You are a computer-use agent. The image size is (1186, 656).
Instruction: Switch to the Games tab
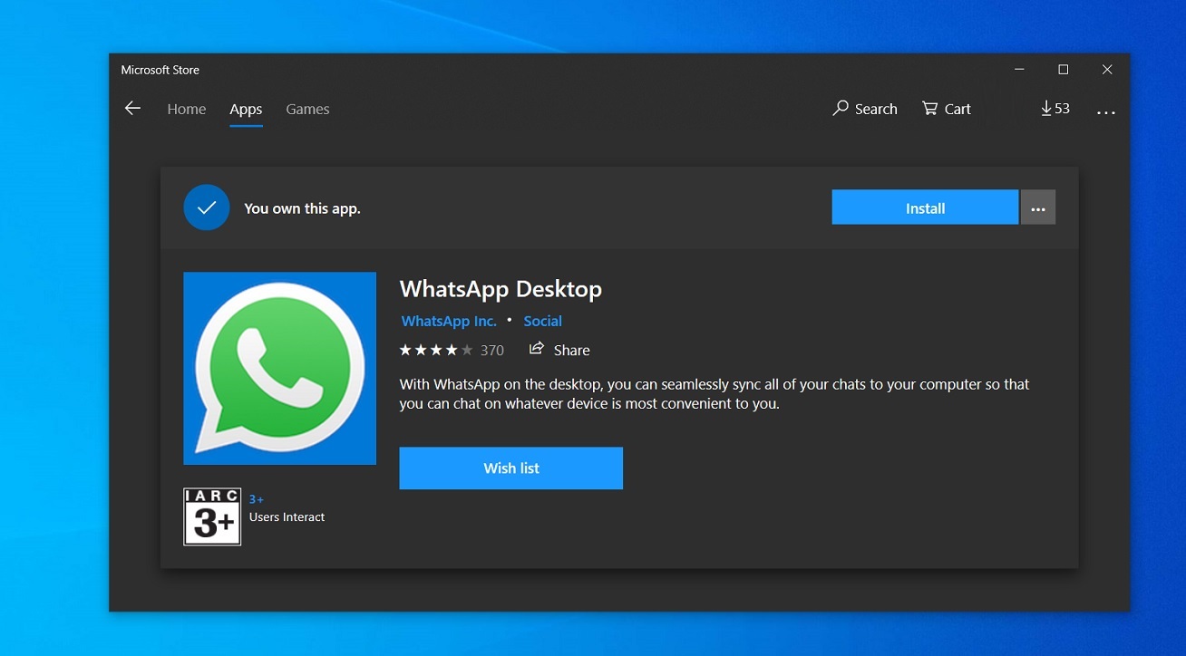click(x=307, y=109)
